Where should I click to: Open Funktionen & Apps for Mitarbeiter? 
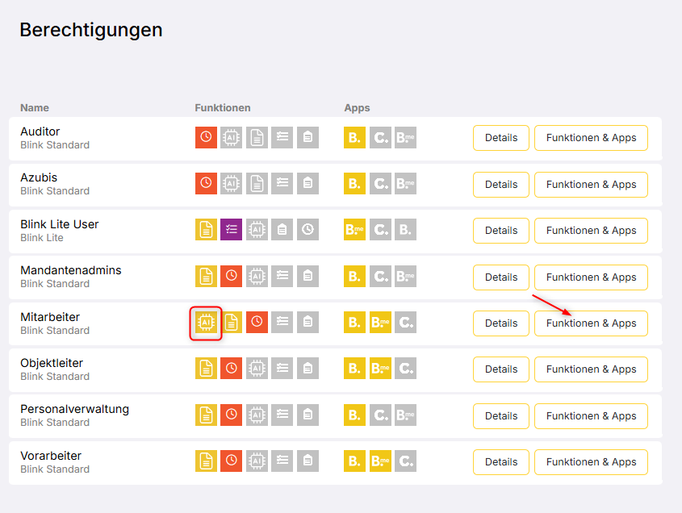pyautogui.click(x=591, y=323)
